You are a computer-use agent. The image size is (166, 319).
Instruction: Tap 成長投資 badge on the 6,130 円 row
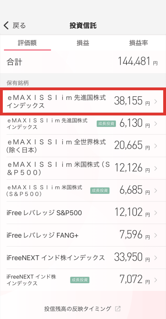coord(106,124)
